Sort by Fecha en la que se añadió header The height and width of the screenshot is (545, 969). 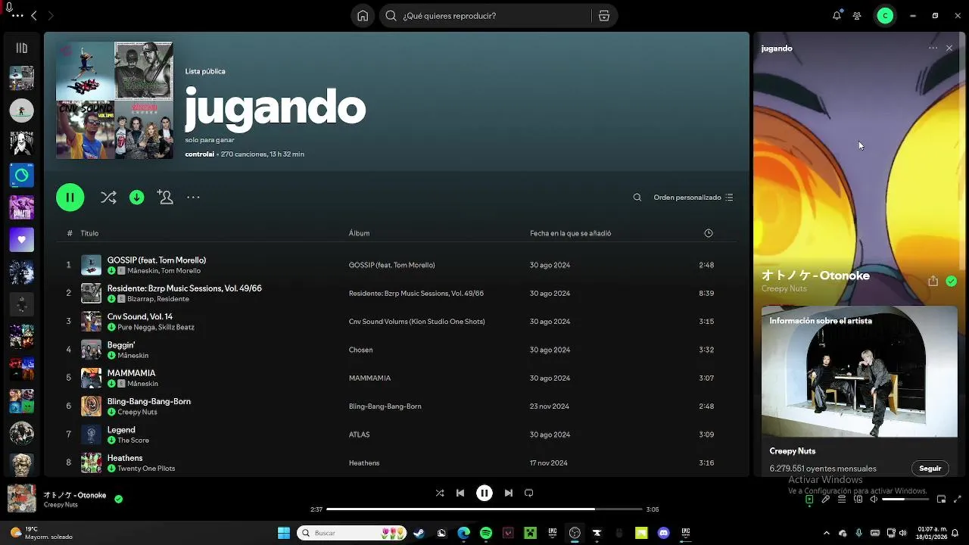pyautogui.click(x=570, y=233)
